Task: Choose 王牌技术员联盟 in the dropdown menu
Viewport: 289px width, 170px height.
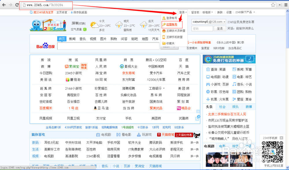Action: pyautogui.click(x=174, y=31)
